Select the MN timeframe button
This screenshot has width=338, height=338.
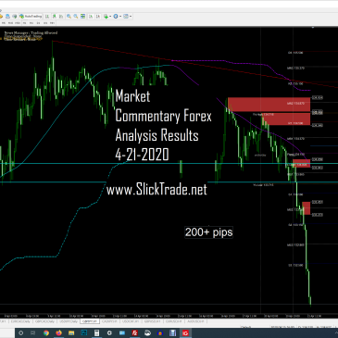click(x=52, y=23)
